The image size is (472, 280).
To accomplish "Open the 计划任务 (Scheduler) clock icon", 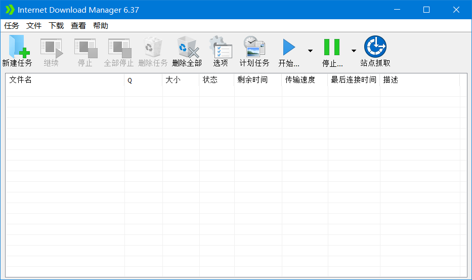I will pyautogui.click(x=254, y=47).
